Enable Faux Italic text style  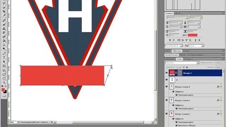click(173, 40)
